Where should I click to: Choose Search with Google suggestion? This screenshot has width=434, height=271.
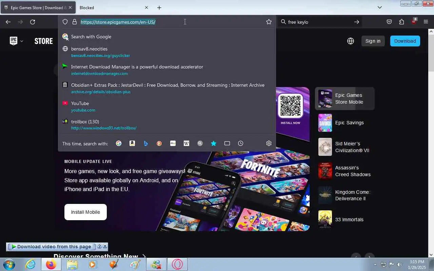167,37
